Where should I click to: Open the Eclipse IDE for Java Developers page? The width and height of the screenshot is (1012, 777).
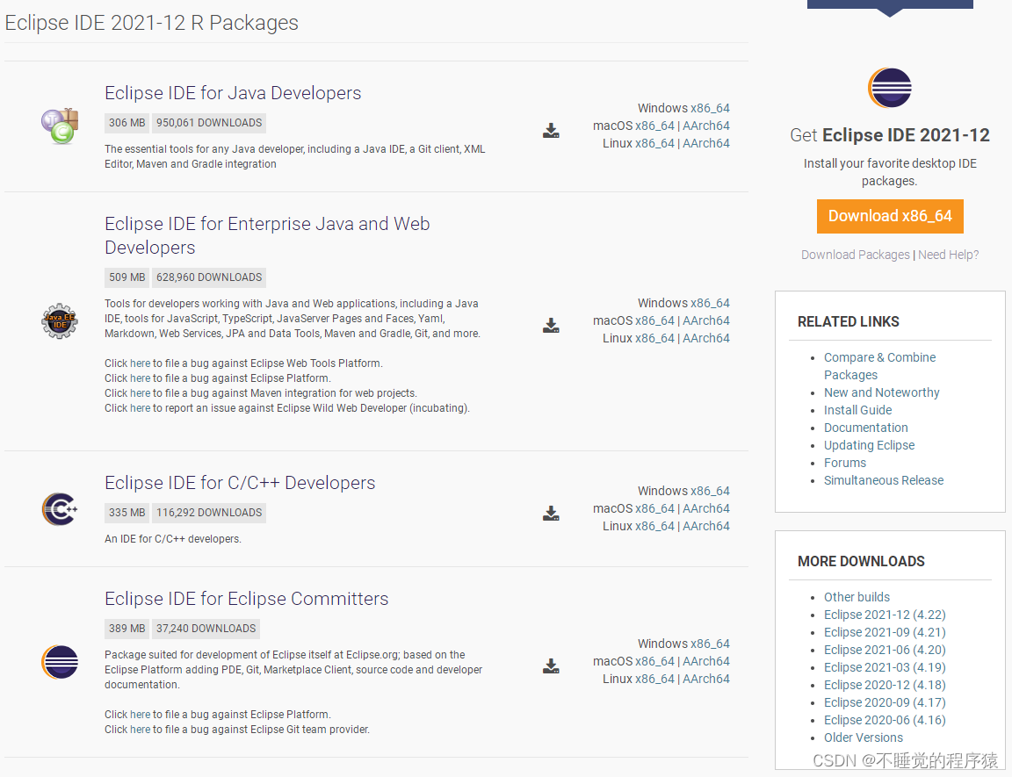(x=232, y=93)
